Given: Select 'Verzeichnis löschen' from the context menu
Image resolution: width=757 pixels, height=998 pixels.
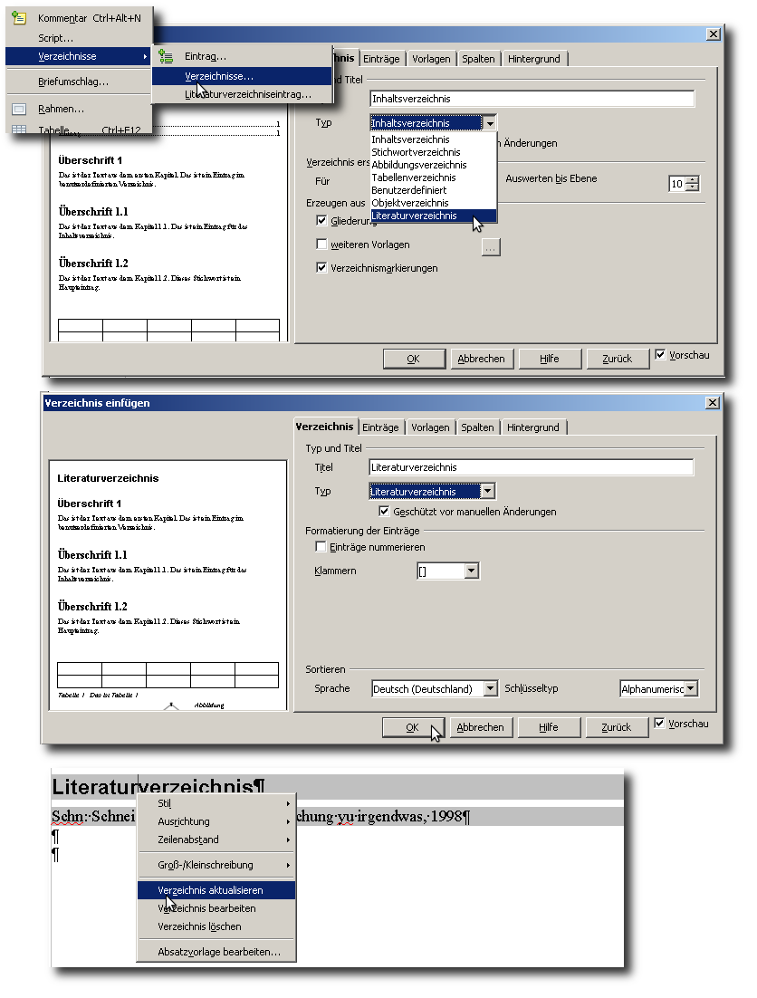Looking at the screenshot, I should pyautogui.click(x=199, y=926).
